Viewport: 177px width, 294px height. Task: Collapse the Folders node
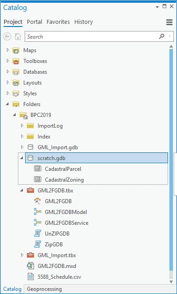7,104
